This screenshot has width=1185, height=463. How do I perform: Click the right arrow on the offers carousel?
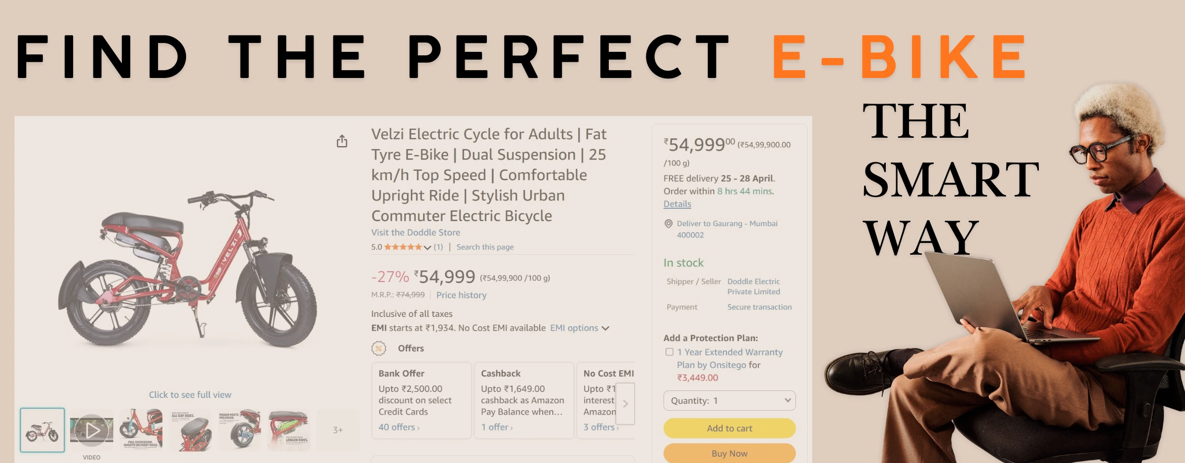[625, 403]
